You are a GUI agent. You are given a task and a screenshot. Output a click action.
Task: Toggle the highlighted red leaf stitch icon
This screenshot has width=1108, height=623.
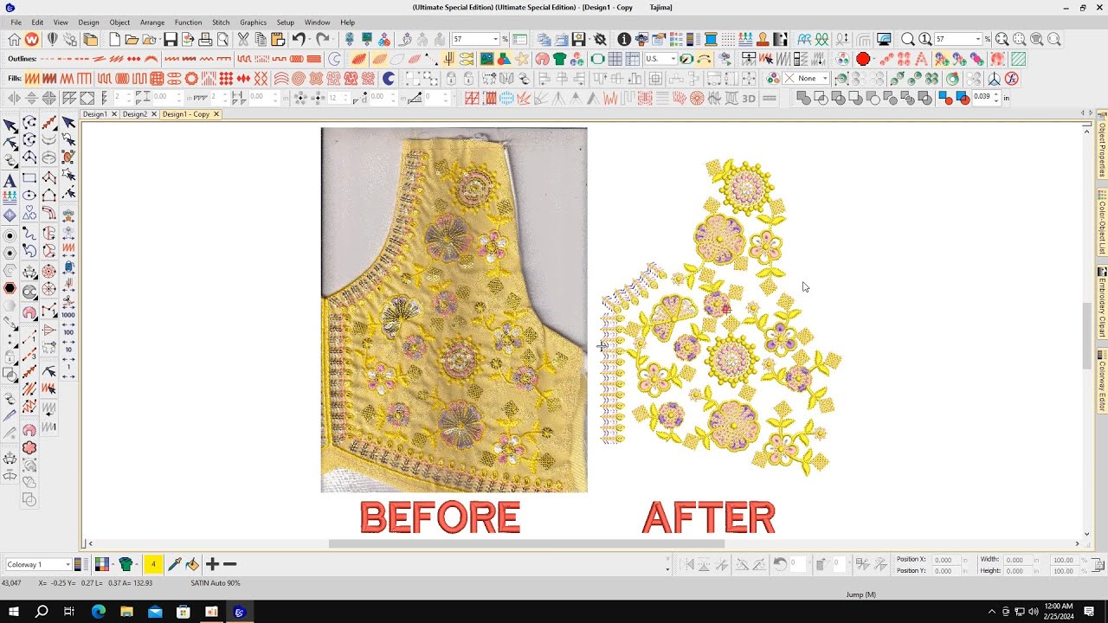point(358,59)
